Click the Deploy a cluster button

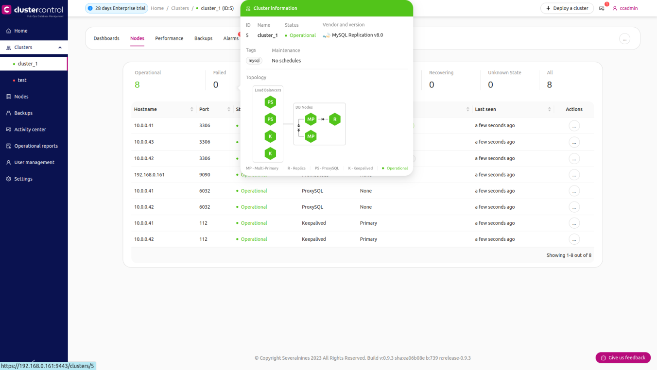(x=567, y=8)
